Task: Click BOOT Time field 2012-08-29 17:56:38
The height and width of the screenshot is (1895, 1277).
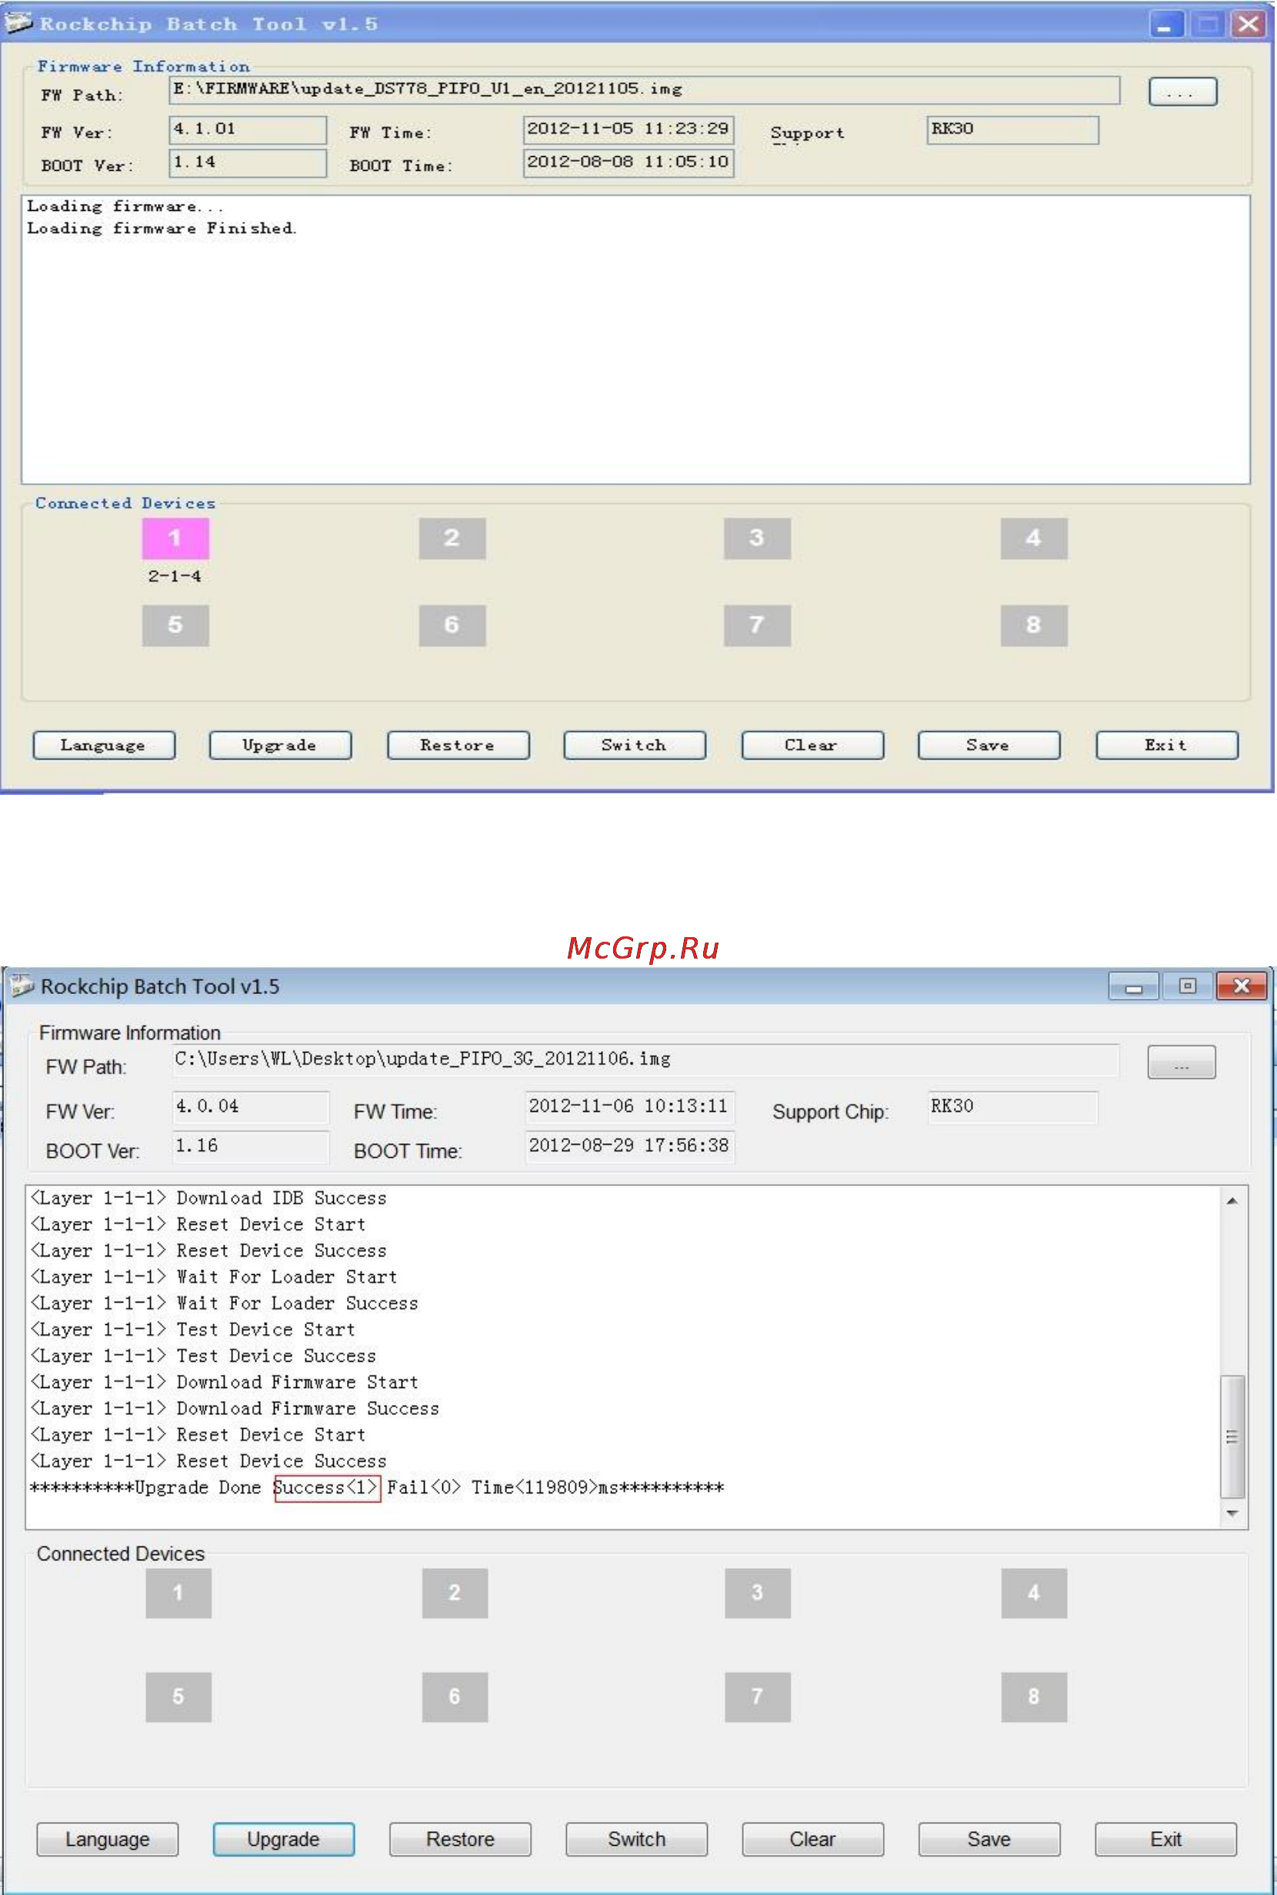Action: click(629, 1146)
